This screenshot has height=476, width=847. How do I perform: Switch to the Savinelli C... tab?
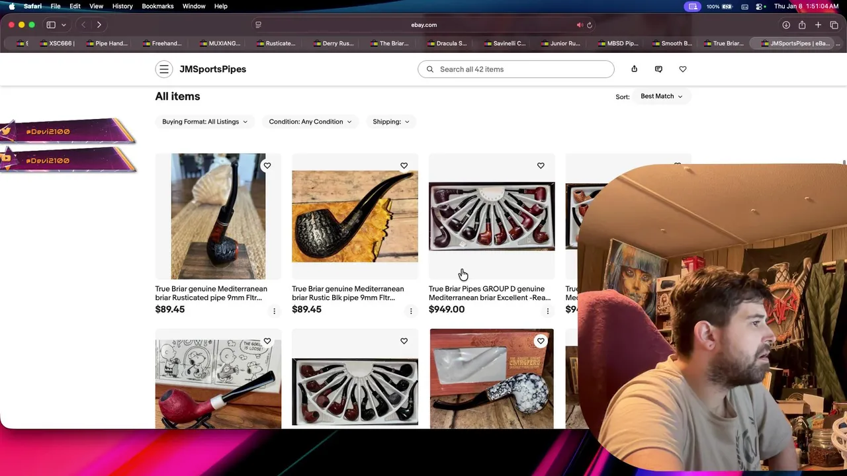[x=504, y=44]
